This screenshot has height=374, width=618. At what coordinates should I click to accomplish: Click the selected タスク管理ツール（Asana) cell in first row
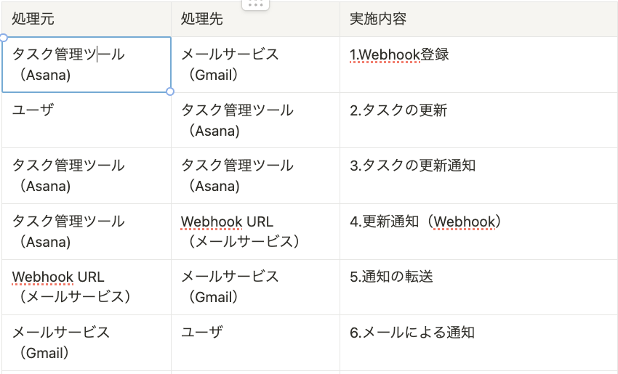[87, 65]
